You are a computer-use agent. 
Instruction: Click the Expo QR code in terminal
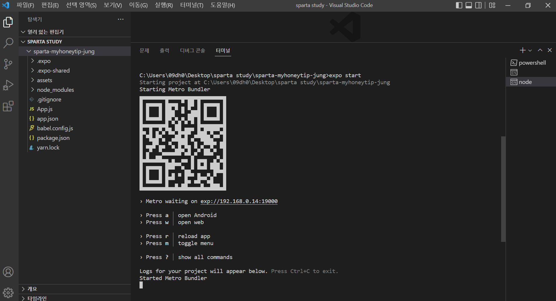pyautogui.click(x=183, y=143)
